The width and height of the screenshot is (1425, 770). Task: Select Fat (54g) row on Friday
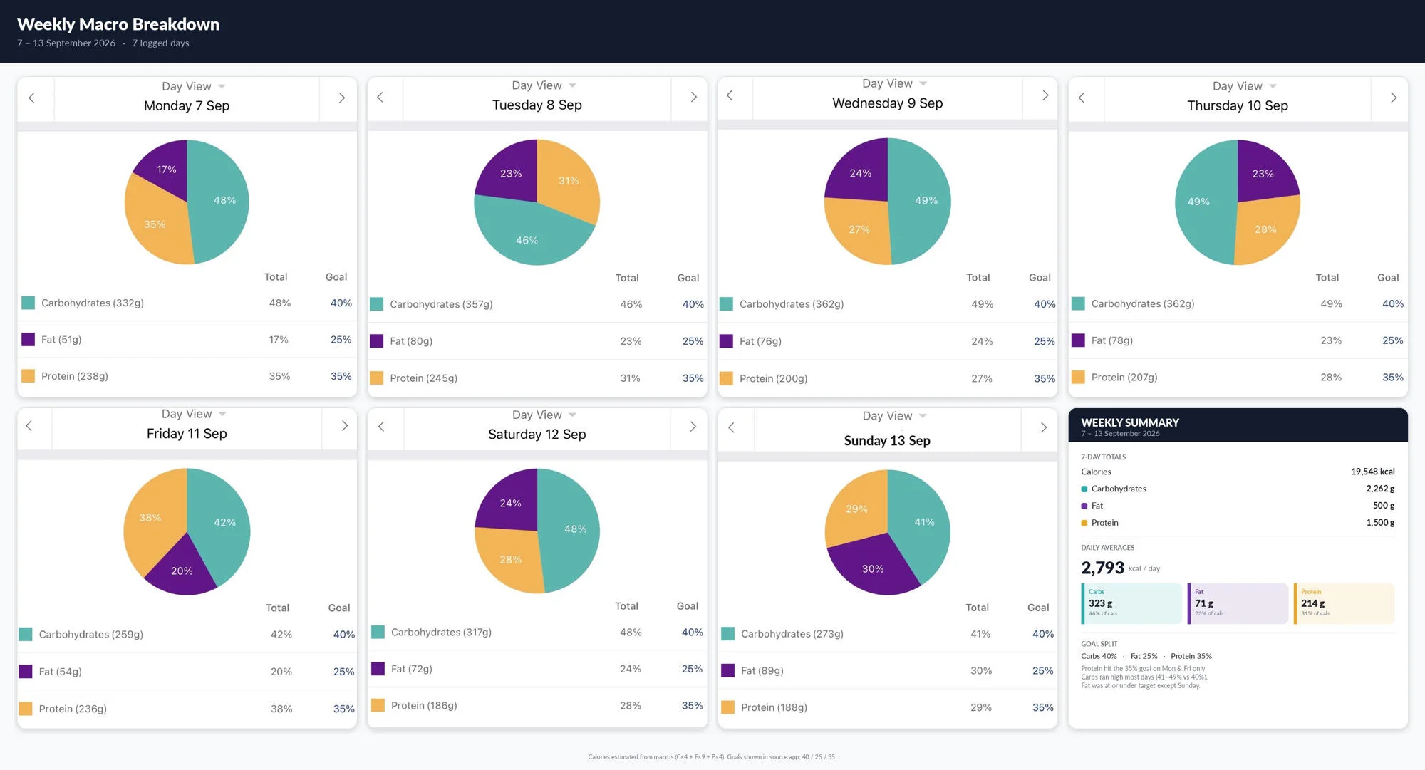[x=187, y=672]
